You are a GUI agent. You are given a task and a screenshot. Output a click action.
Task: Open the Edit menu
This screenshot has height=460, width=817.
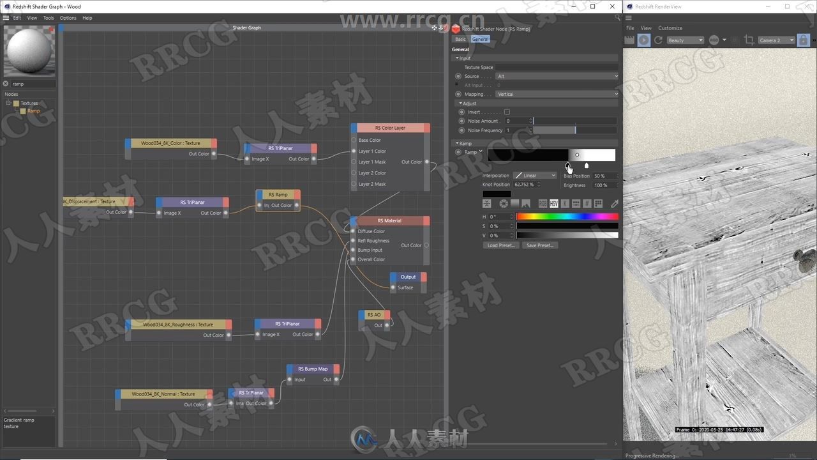[17, 18]
